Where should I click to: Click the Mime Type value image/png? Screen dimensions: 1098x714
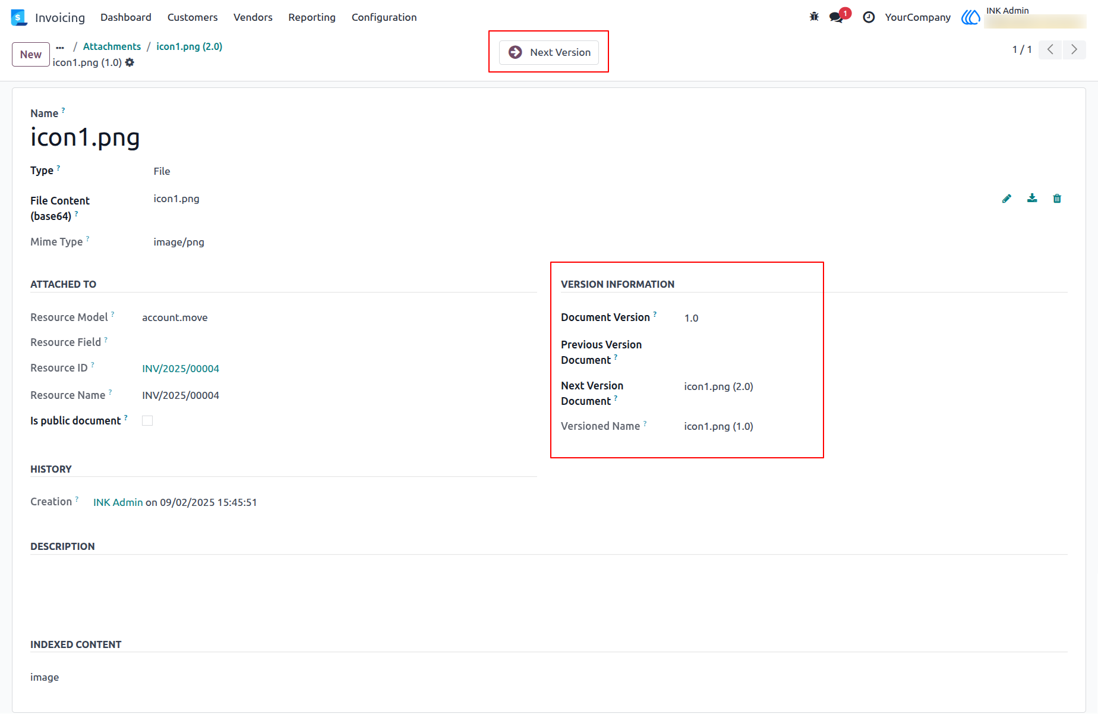tap(179, 242)
